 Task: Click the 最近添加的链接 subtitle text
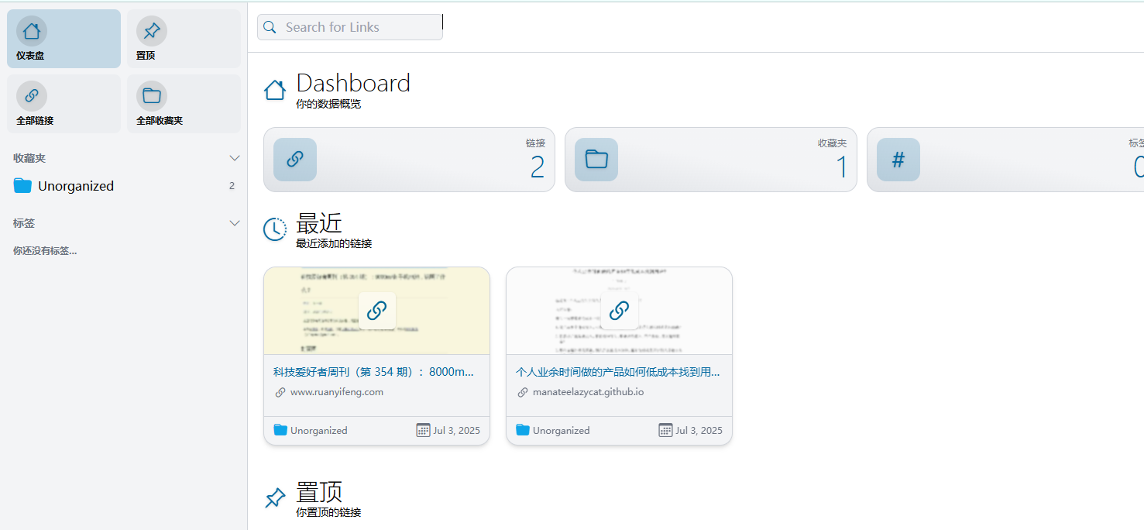pos(334,243)
